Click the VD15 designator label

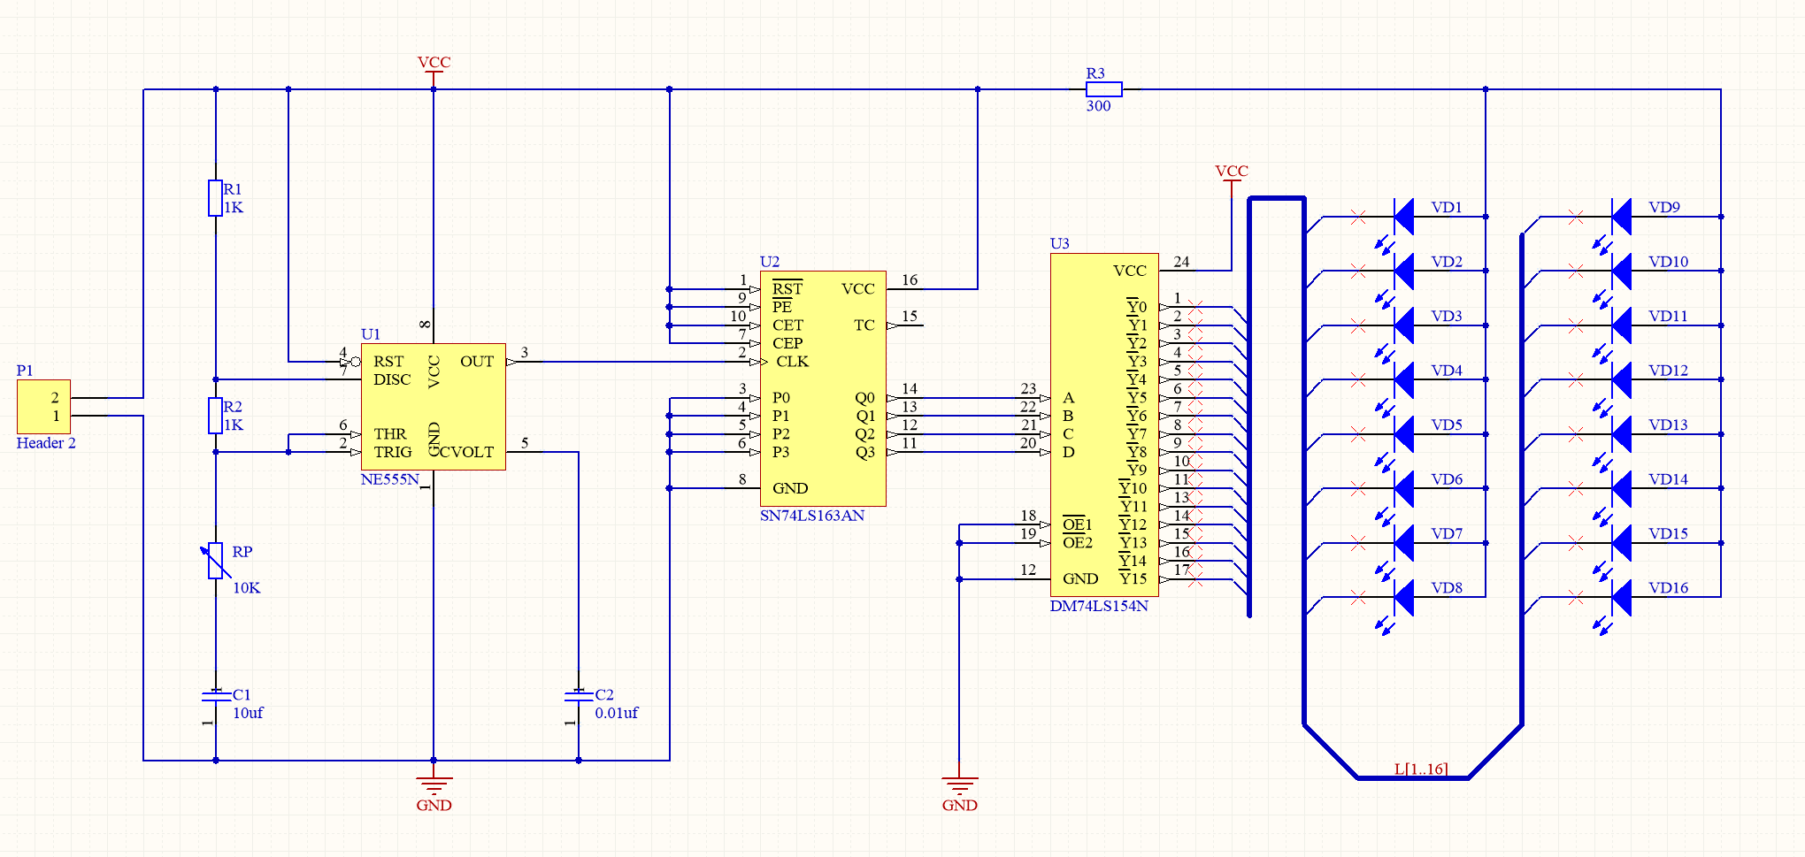click(1668, 534)
